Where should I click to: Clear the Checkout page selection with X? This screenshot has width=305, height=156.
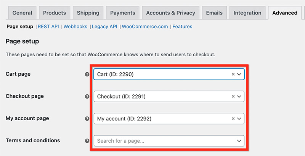tap(233, 96)
